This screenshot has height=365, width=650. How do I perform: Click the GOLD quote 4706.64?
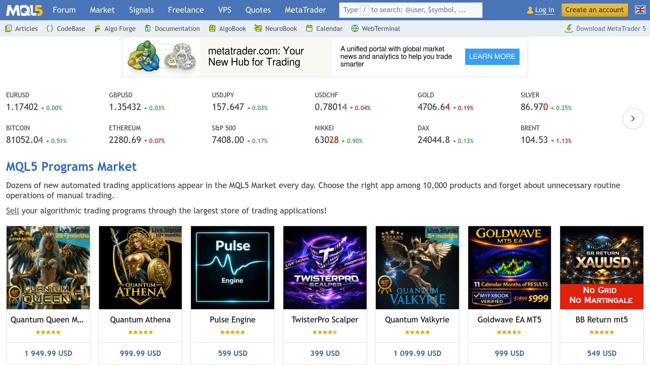434,107
